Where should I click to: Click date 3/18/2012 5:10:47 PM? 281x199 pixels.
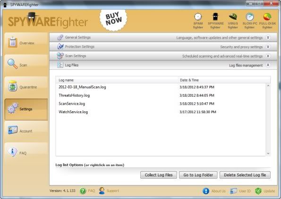coord(197,104)
